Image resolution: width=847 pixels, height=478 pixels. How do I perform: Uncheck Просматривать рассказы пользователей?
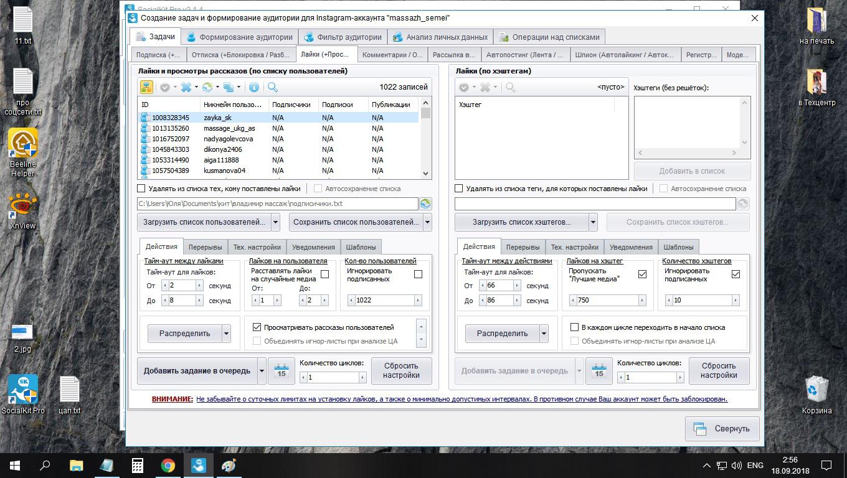click(x=257, y=327)
